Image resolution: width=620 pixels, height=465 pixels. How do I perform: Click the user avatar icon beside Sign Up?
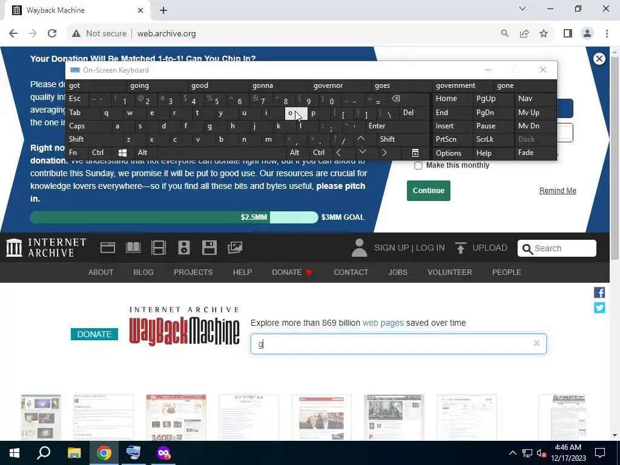(x=360, y=248)
